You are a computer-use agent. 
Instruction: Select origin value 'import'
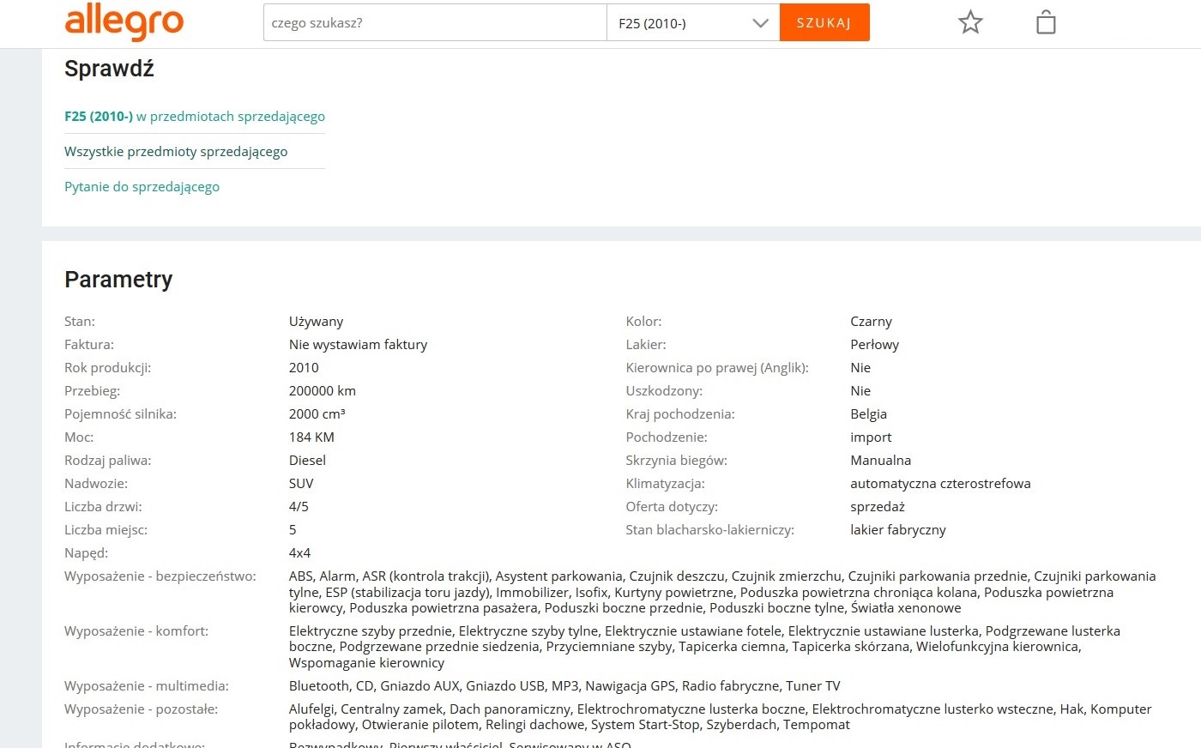pos(871,437)
